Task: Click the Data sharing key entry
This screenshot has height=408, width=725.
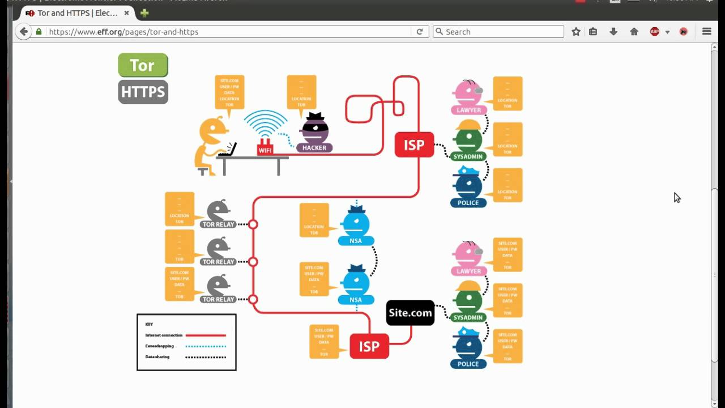Action: tap(186, 357)
